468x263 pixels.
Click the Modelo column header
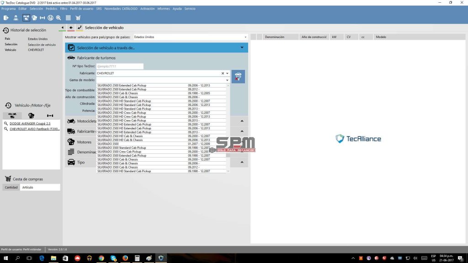[x=419, y=37]
